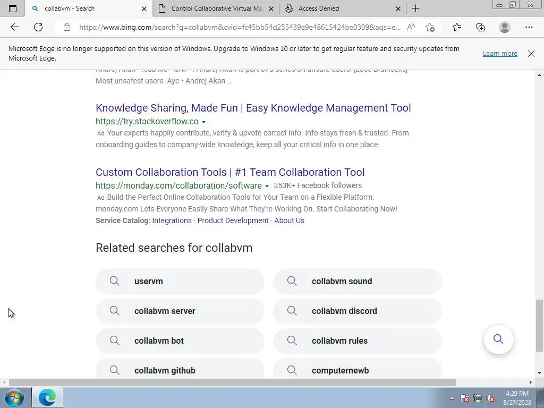Open Action Center flag tray icon
Image resolution: width=544 pixels, height=408 pixels.
pyautogui.click(x=465, y=398)
